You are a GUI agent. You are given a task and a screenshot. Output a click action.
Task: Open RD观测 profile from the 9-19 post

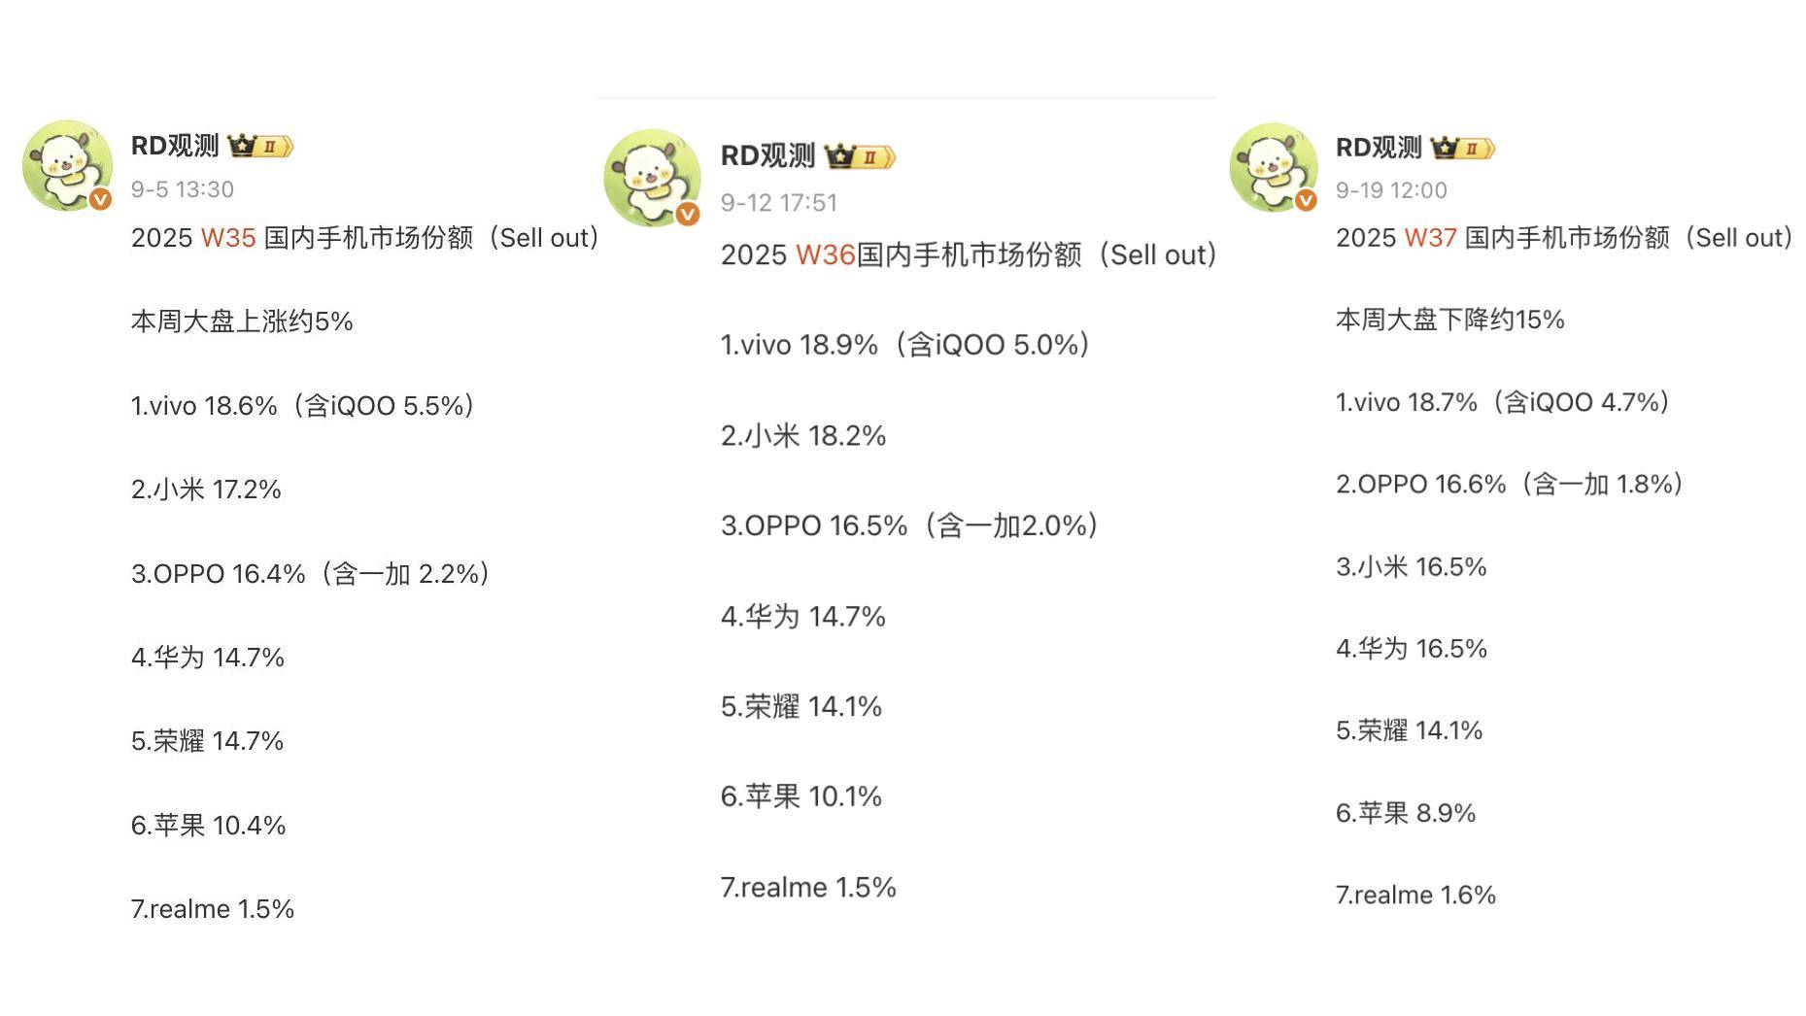pos(1379,148)
